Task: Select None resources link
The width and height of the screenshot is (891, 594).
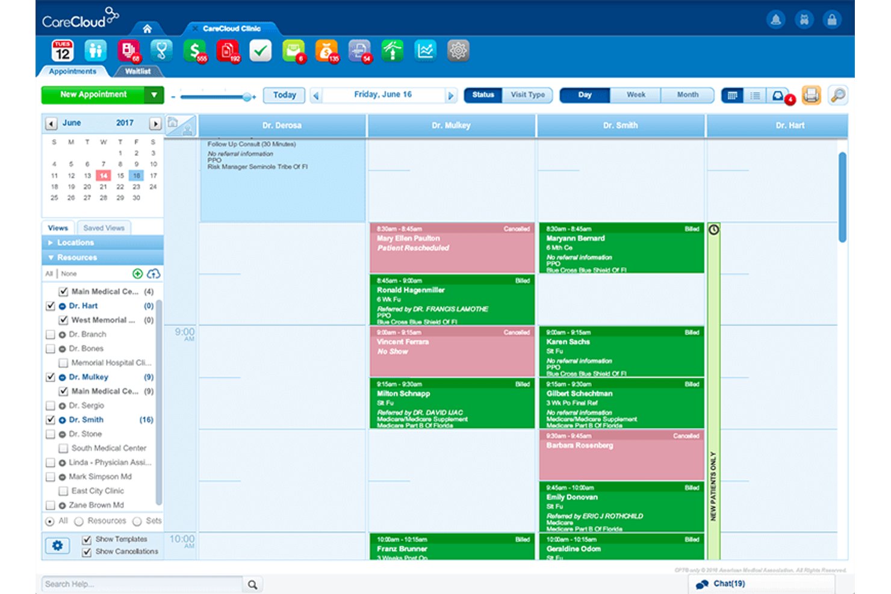Action: (x=69, y=274)
